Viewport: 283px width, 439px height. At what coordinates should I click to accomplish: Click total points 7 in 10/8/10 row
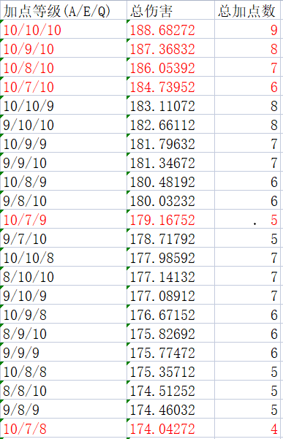point(247,68)
